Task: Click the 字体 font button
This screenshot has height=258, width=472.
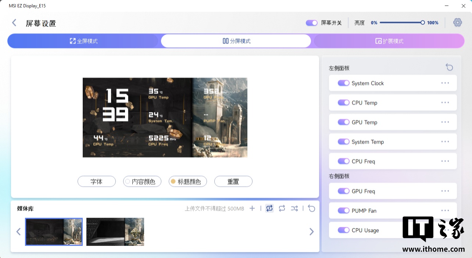Action: pyautogui.click(x=97, y=182)
